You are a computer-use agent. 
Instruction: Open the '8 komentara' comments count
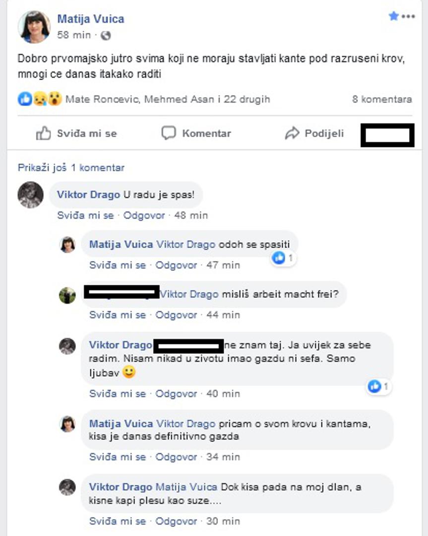[x=382, y=99]
